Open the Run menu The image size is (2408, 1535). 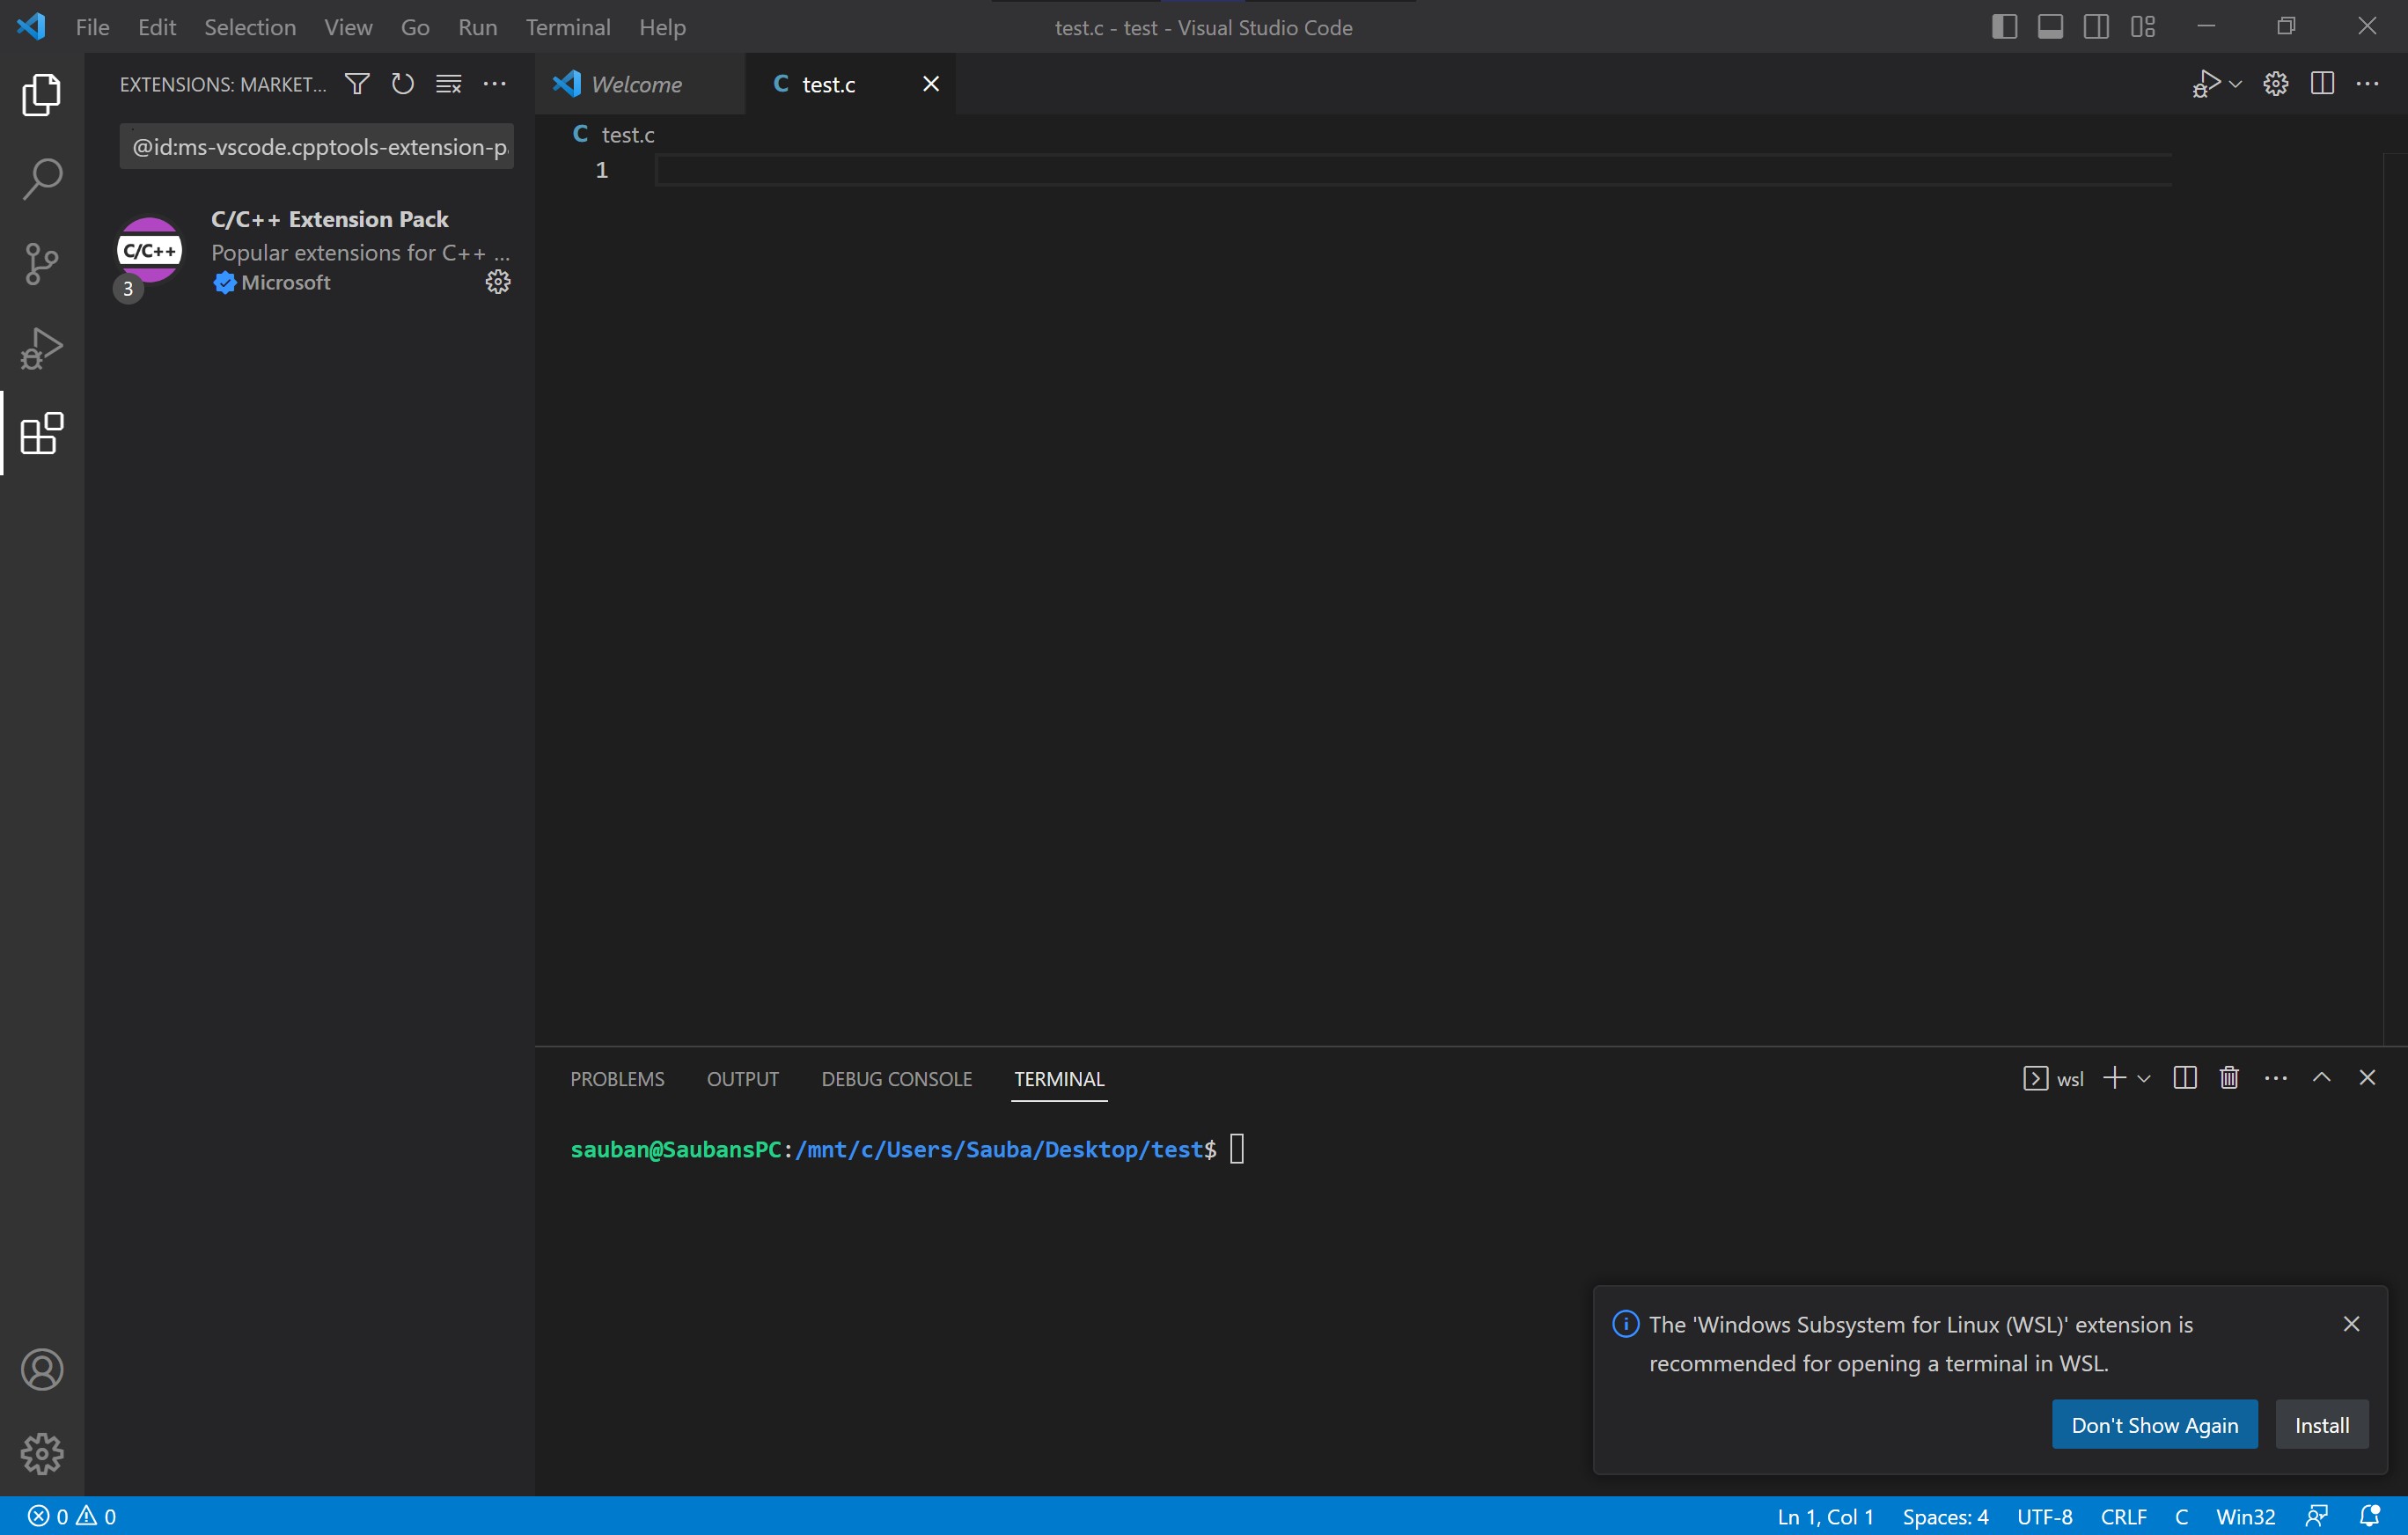(478, 27)
